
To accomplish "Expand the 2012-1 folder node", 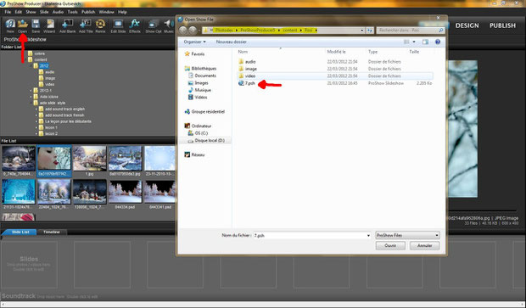I will (31, 91).
